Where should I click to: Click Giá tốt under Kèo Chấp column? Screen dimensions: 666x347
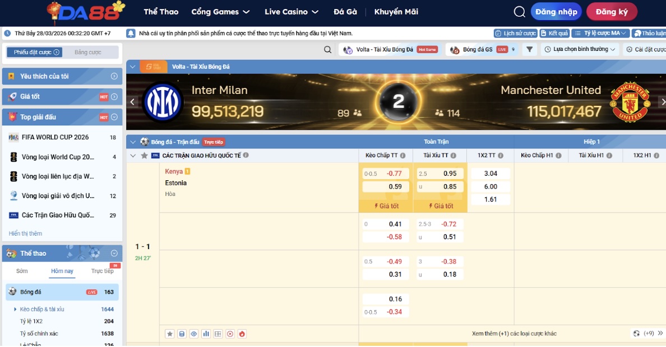[386, 206]
